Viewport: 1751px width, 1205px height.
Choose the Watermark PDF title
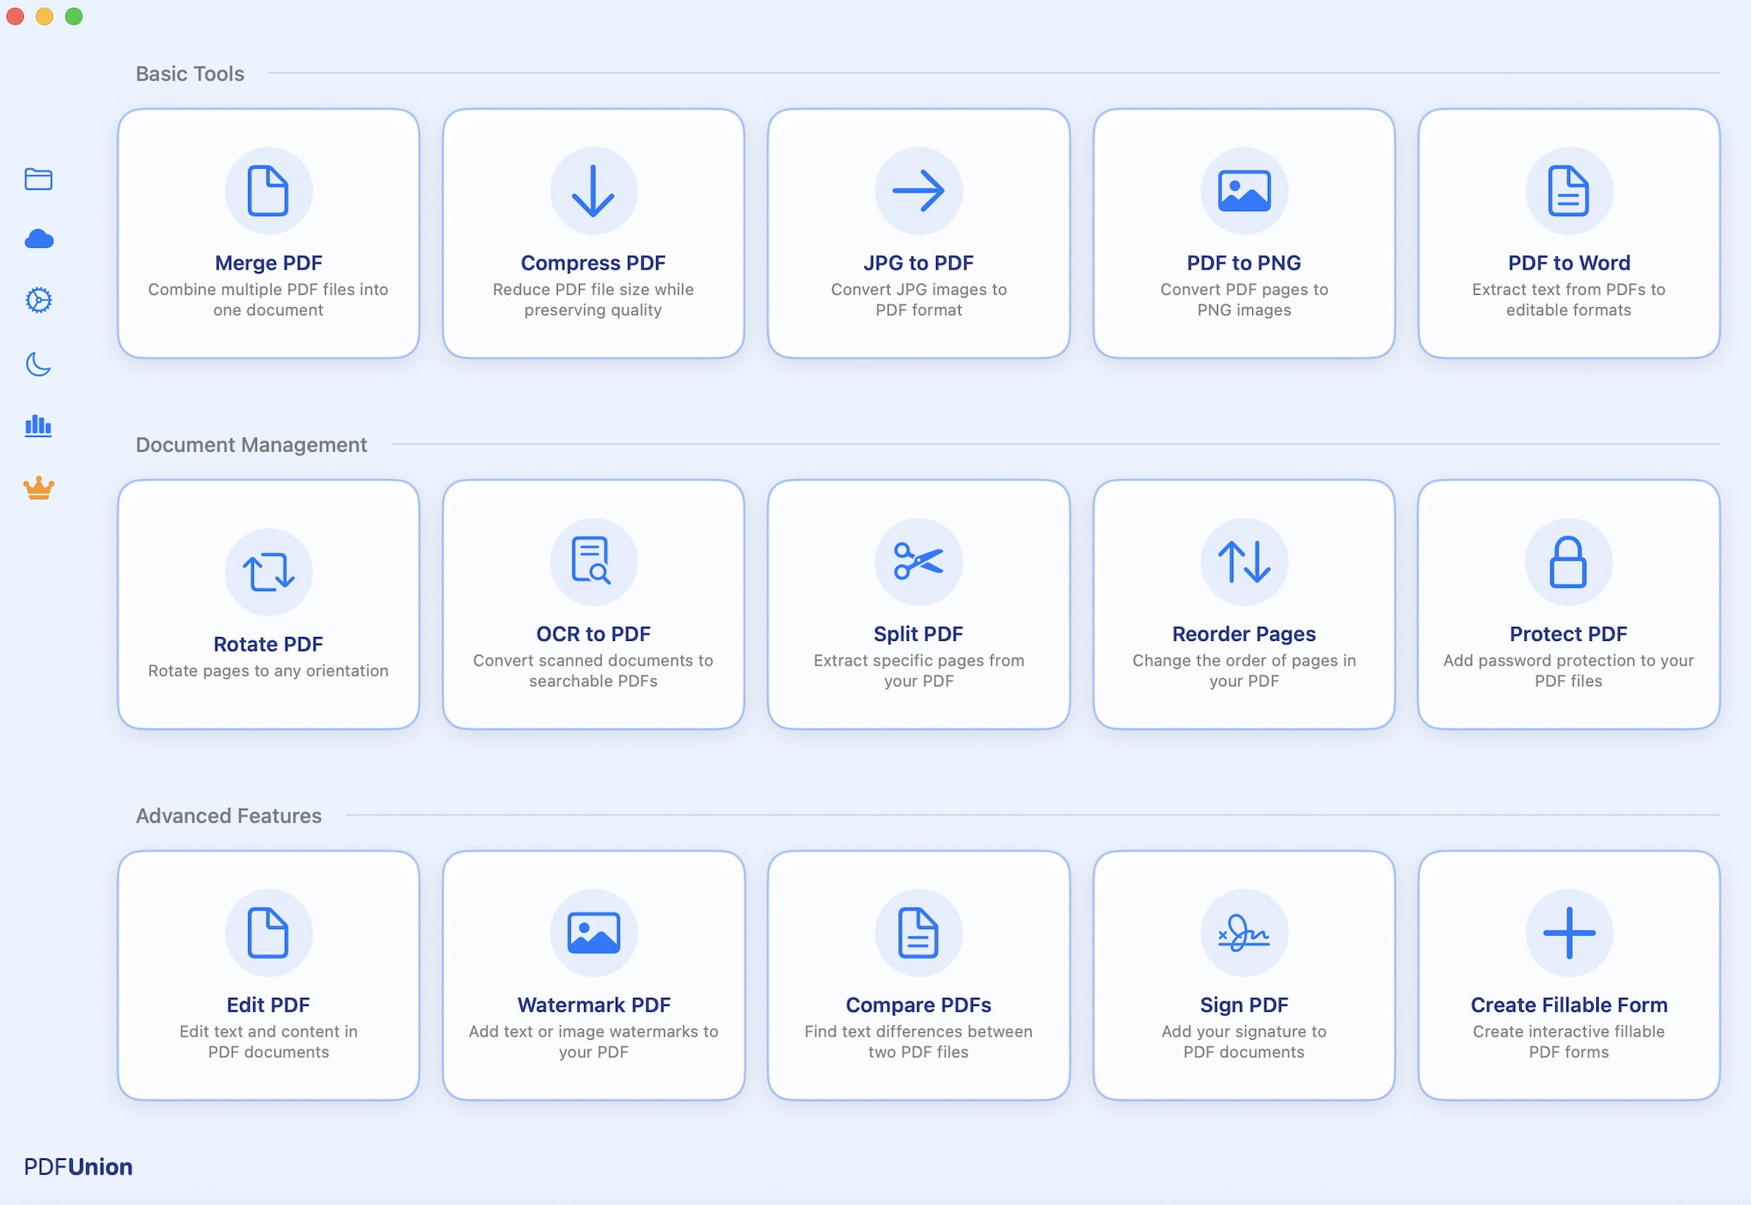pos(593,1004)
